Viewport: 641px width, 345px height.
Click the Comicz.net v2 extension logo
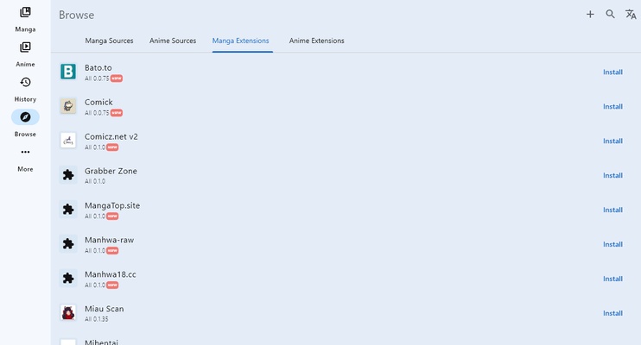coord(68,141)
